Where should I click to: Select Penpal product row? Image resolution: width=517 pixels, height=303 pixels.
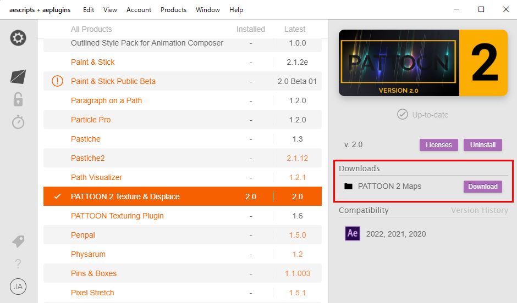[x=183, y=235]
